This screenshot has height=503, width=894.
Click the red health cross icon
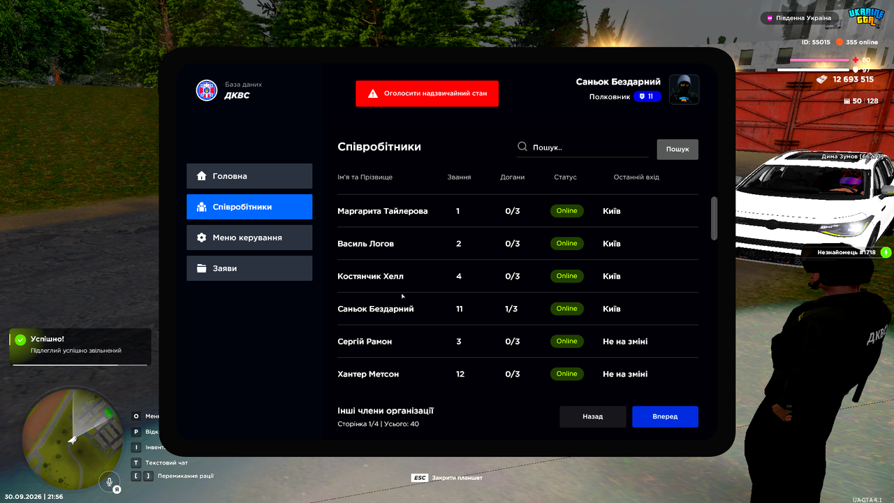[x=856, y=60]
